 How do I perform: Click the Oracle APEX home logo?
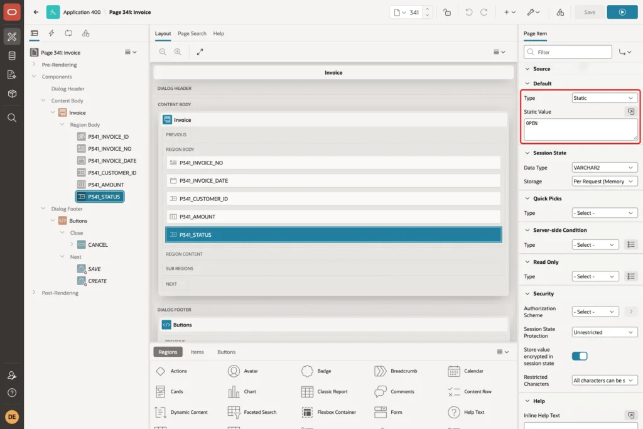(x=12, y=12)
